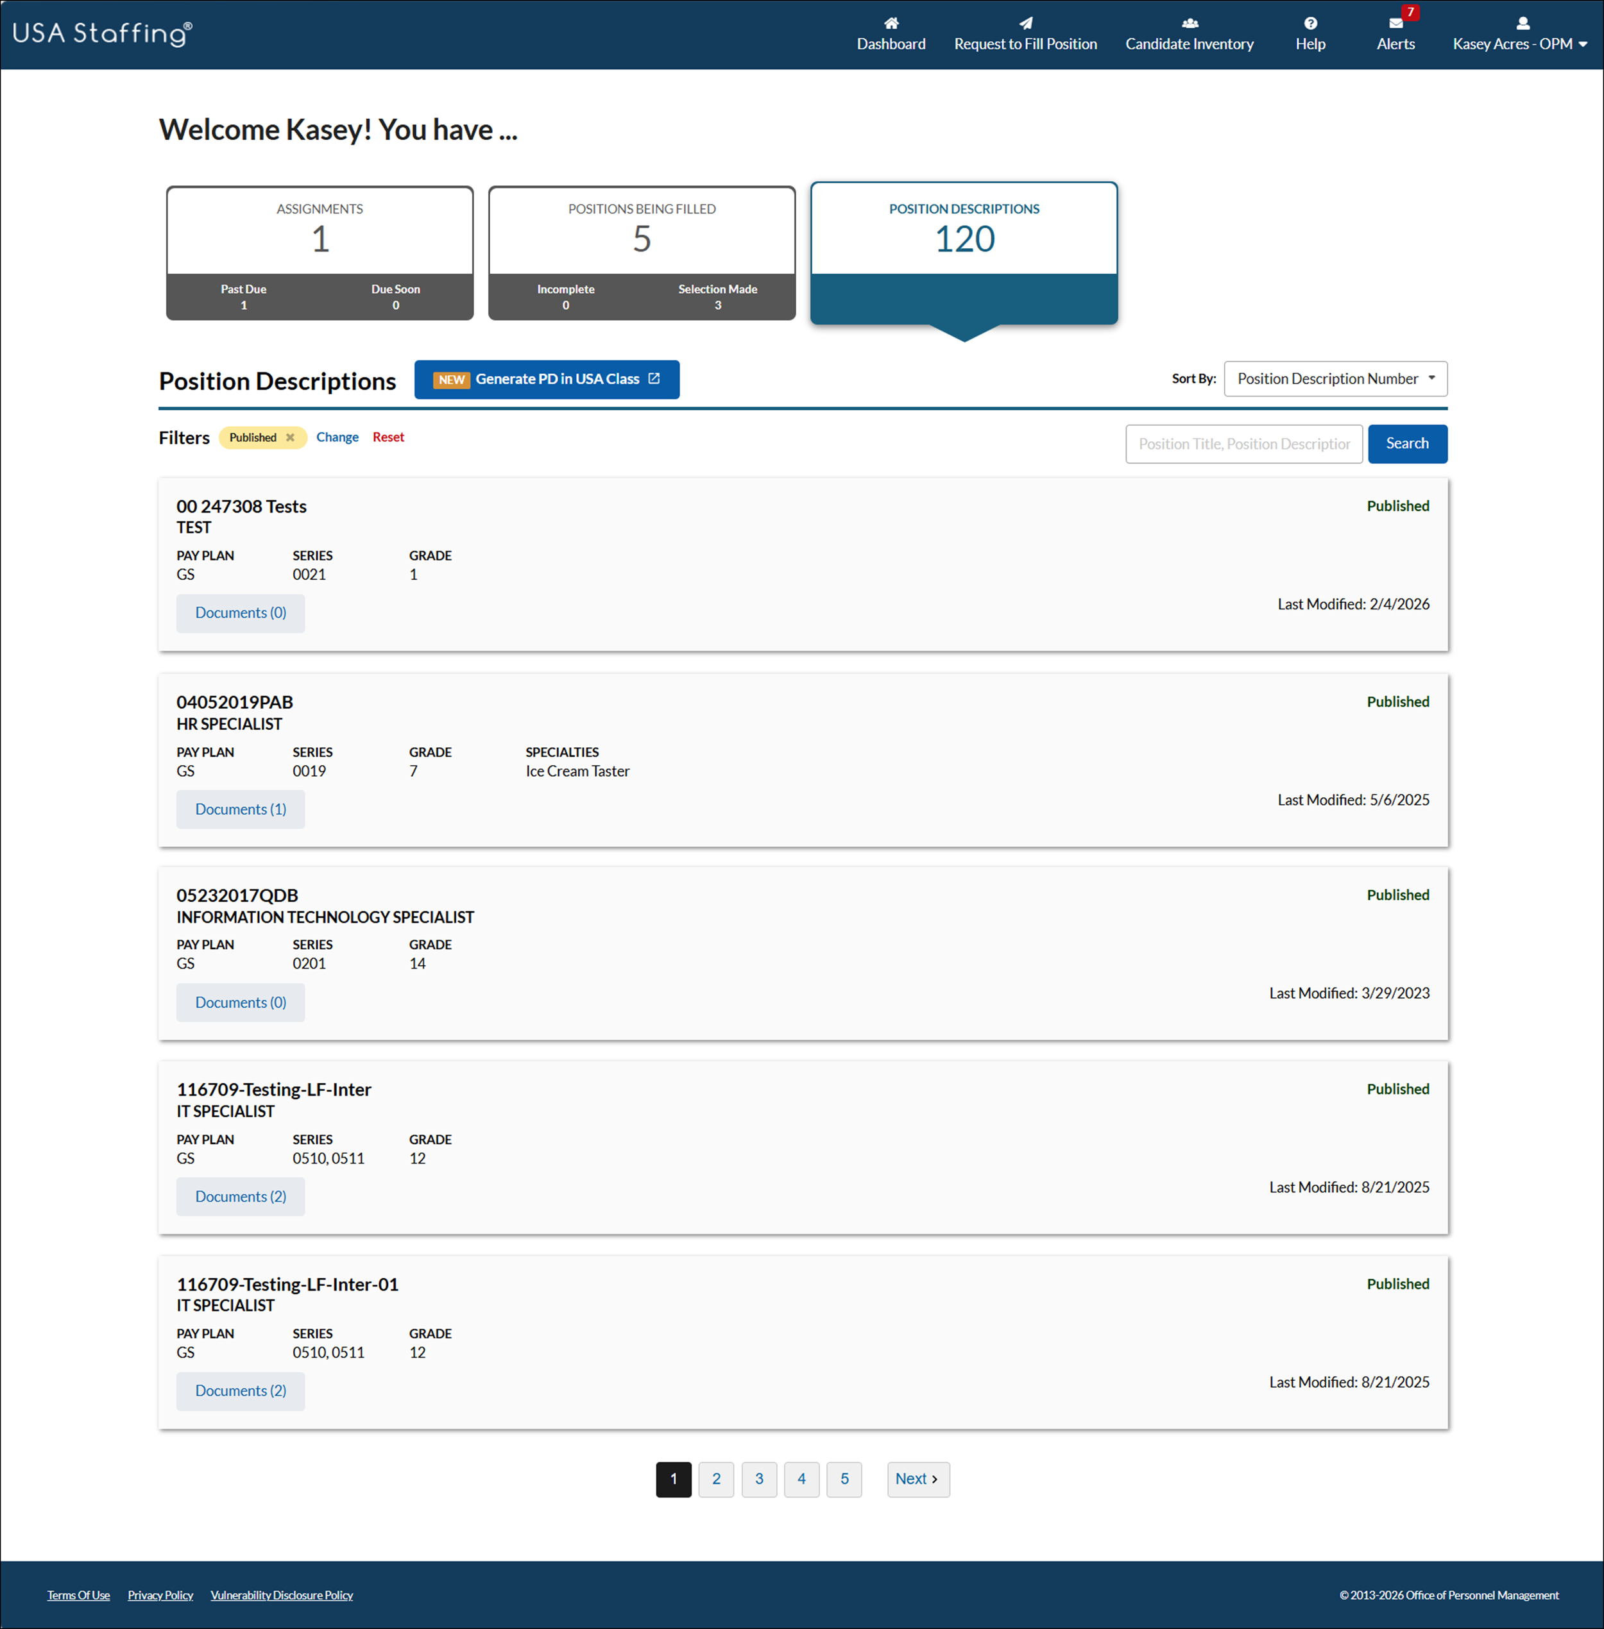Open the Help menu item
This screenshot has height=1629, width=1604.
point(1310,35)
